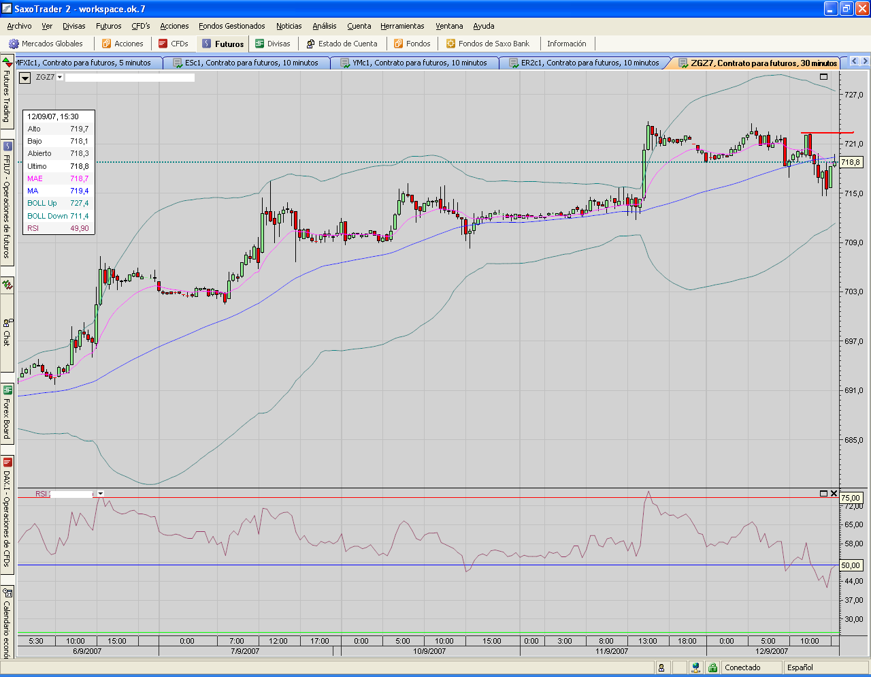Open the ZGZ7 instrument dropdown arrow
The height and width of the screenshot is (677, 871).
[60, 78]
